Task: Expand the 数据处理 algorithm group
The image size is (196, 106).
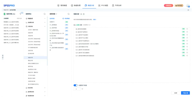Action: (x=36, y=18)
